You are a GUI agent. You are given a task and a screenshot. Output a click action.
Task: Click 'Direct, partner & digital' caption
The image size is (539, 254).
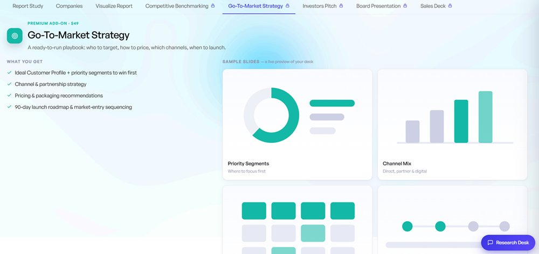405,171
